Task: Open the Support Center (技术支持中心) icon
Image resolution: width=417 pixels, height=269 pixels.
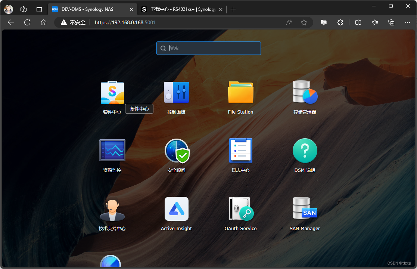Action: [112, 209]
